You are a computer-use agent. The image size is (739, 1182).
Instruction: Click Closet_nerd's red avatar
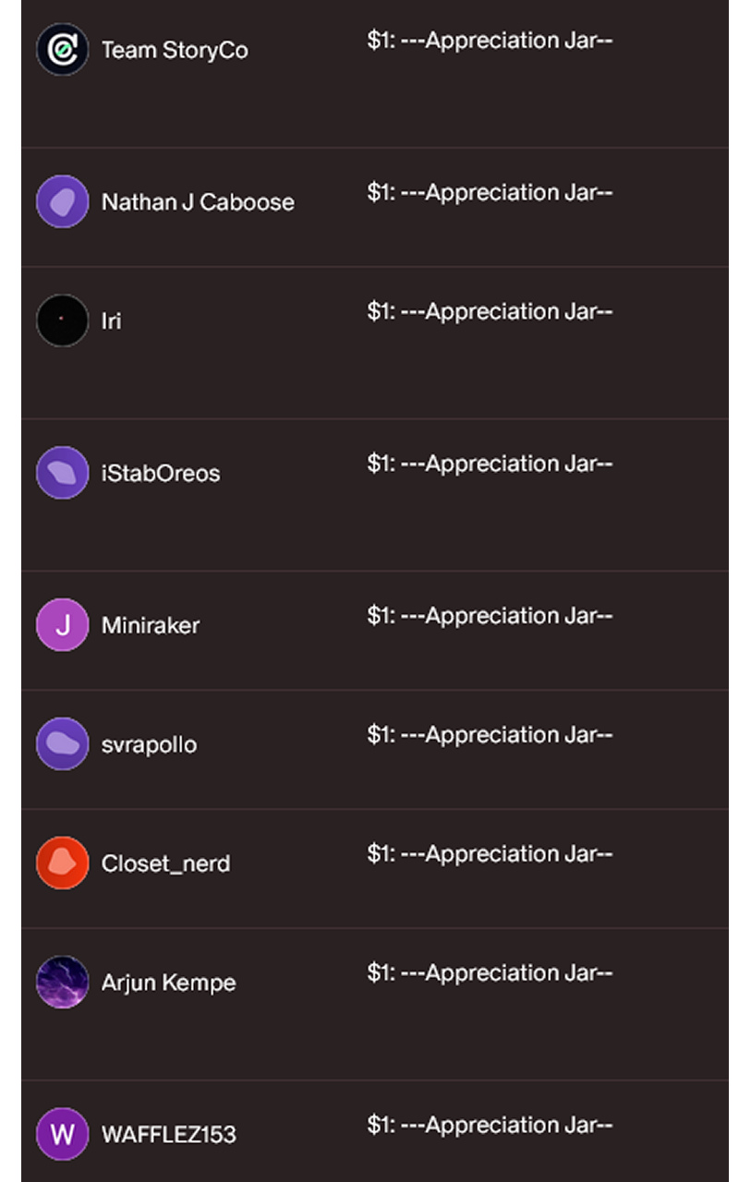[62, 863]
